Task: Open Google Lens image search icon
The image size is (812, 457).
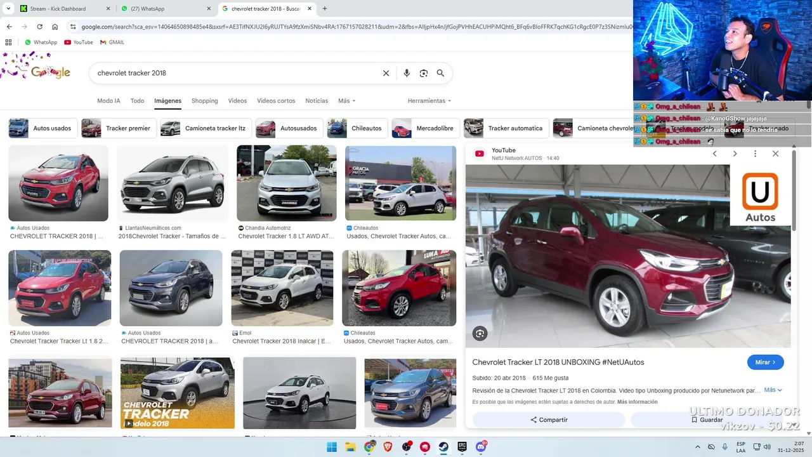Action: pos(424,73)
